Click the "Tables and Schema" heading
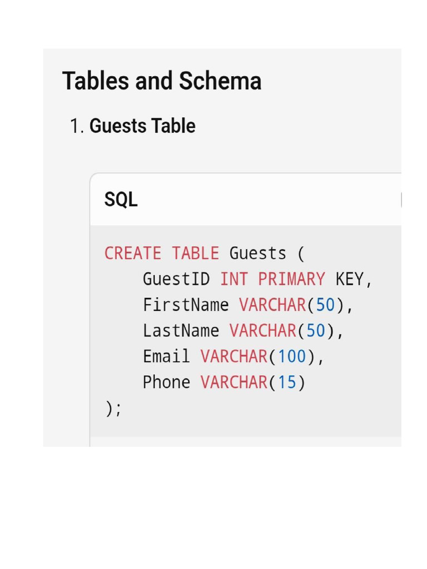Viewport: 427px width, 569px height. (x=161, y=81)
